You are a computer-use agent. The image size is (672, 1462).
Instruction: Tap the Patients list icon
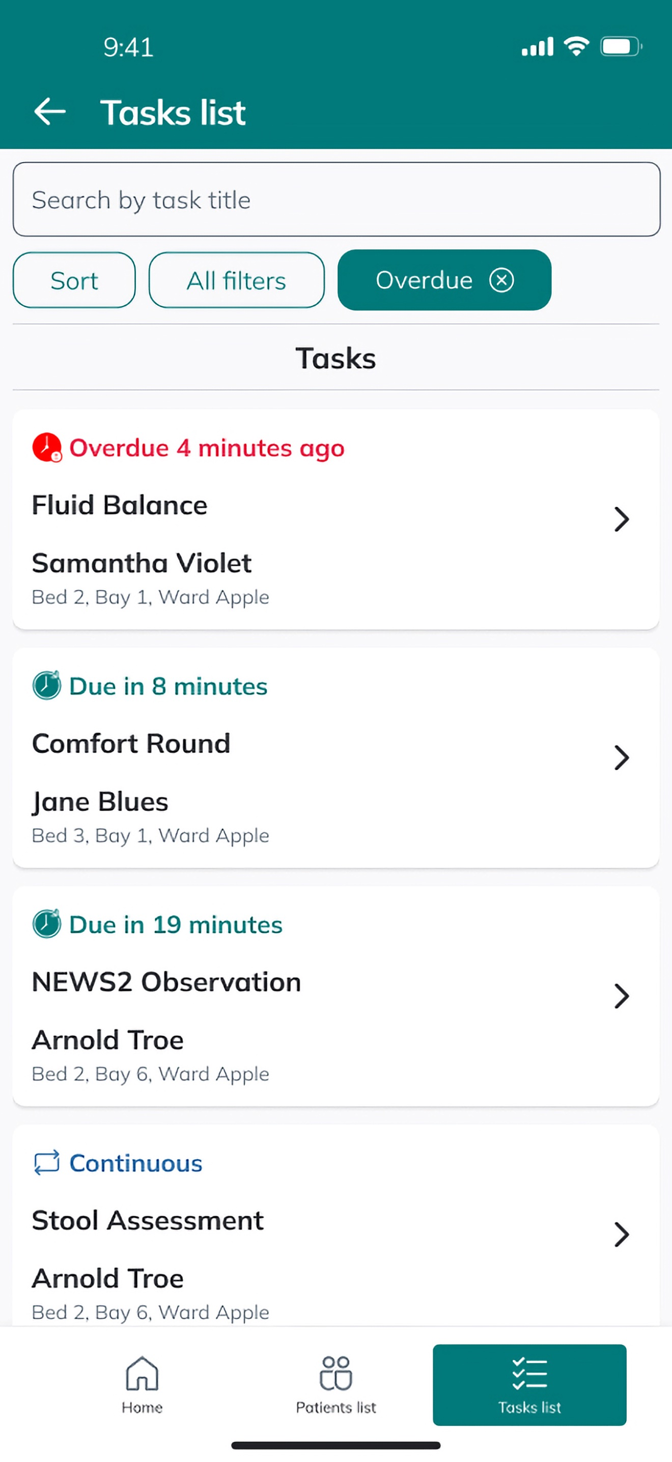tap(336, 1373)
